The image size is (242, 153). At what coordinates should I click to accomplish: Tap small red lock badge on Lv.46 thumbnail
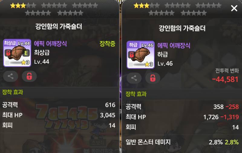click(x=132, y=55)
